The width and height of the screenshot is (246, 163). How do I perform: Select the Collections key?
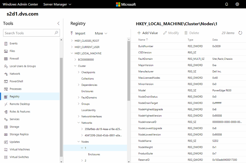[x=88, y=79]
